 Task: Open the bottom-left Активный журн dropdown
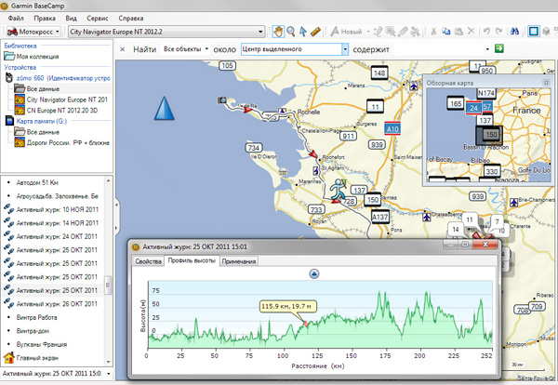pyautogui.click(x=109, y=374)
